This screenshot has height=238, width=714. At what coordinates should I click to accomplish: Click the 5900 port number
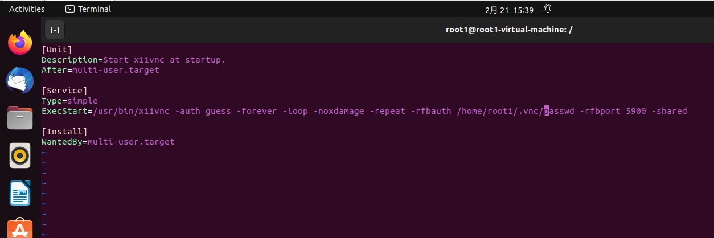(x=635, y=111)
